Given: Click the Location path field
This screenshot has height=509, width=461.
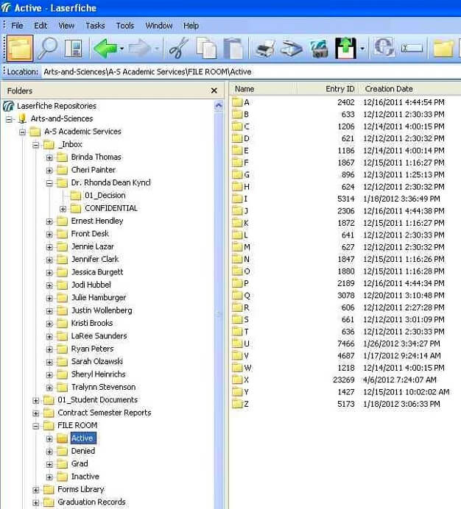Looking at the screenshot, I should [x=251, y=72].
